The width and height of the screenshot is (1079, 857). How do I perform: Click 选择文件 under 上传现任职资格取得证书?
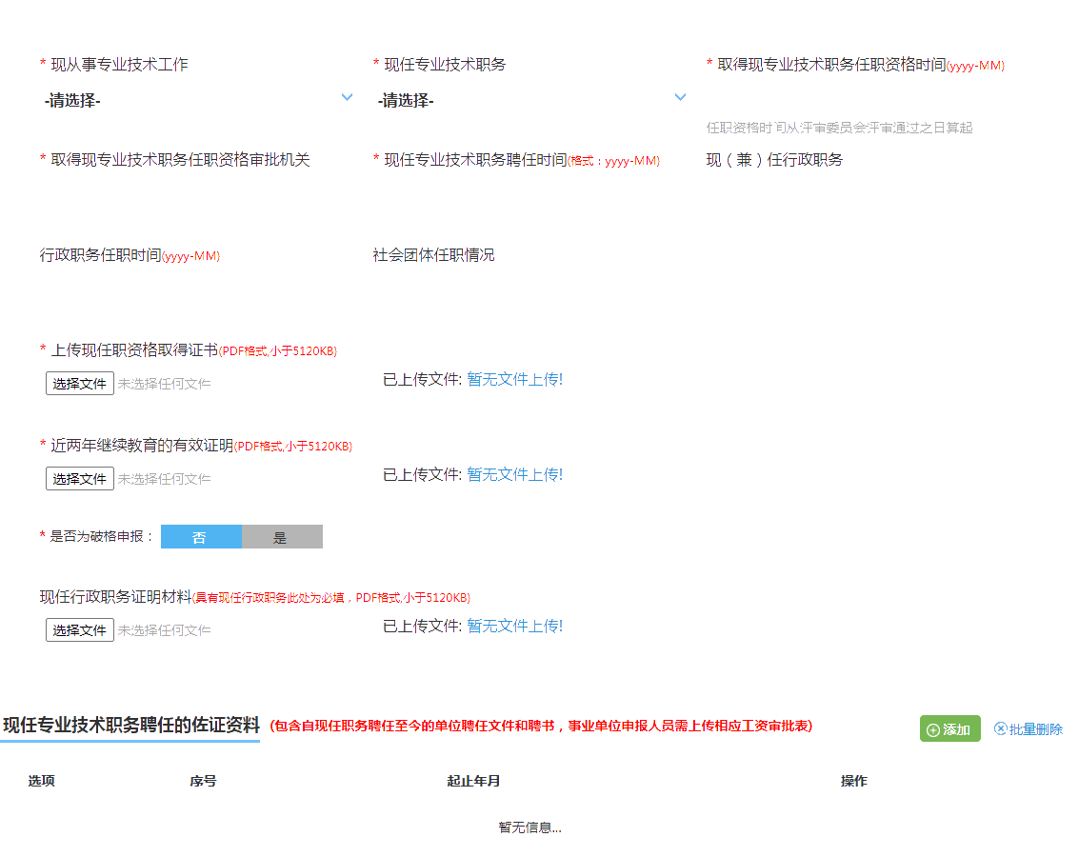(x=79, y=383)
